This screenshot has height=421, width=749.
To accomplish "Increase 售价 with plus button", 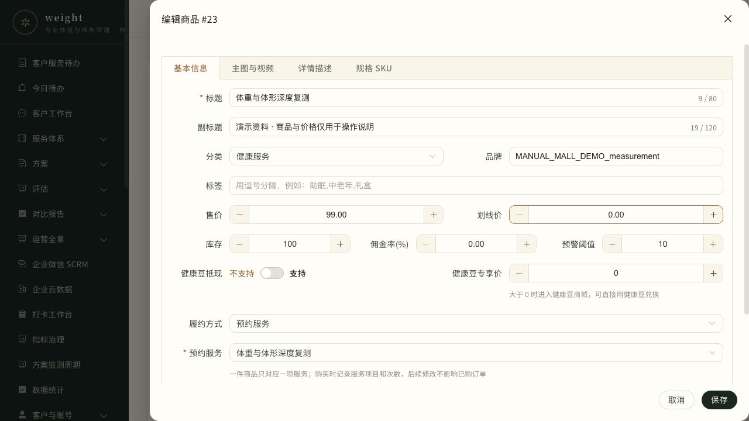I will click(x=434, y=215).
